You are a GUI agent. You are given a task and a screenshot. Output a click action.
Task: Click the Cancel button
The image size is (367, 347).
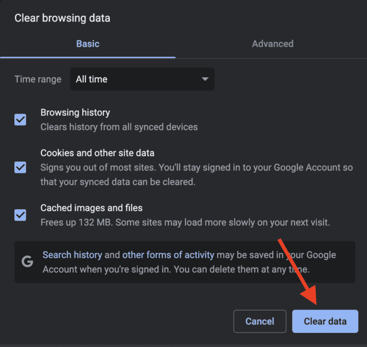(260, 321)
